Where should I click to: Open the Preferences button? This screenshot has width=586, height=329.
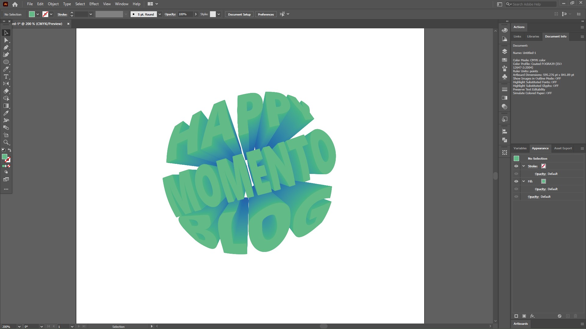pyautogui.click(x=266, y=14)
